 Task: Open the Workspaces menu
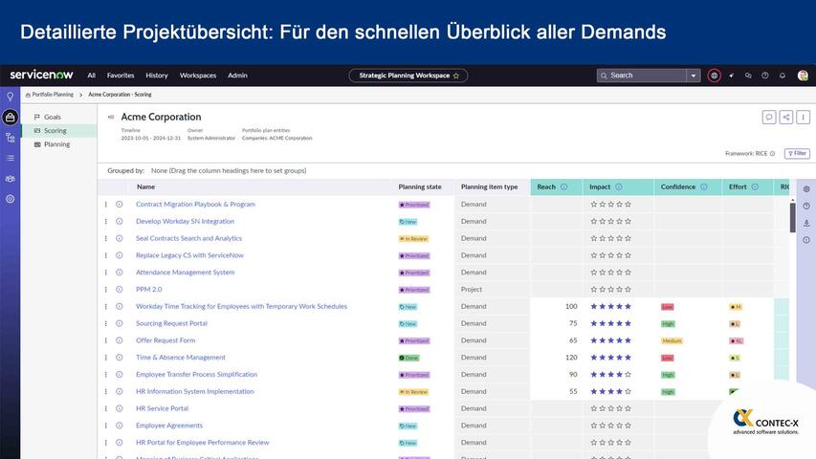(x=197, y=76)
